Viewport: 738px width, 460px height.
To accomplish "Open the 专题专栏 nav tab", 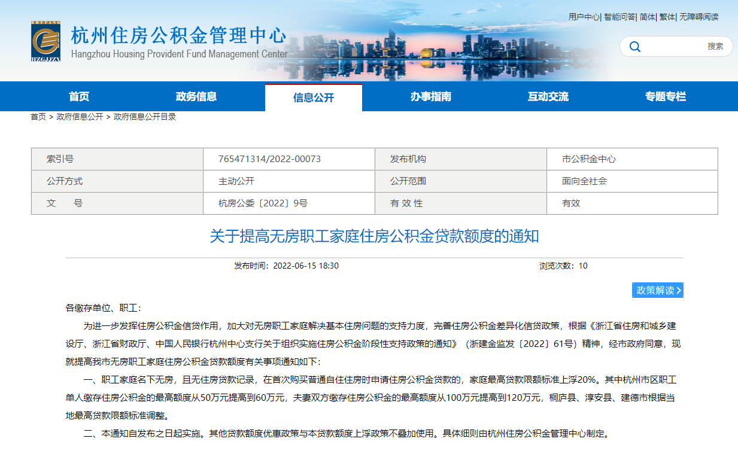I will click(x=666, y=96).
